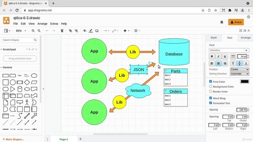253x142 pixels.
Task: Apply italic formatting
Action: (x=218, y=56)
